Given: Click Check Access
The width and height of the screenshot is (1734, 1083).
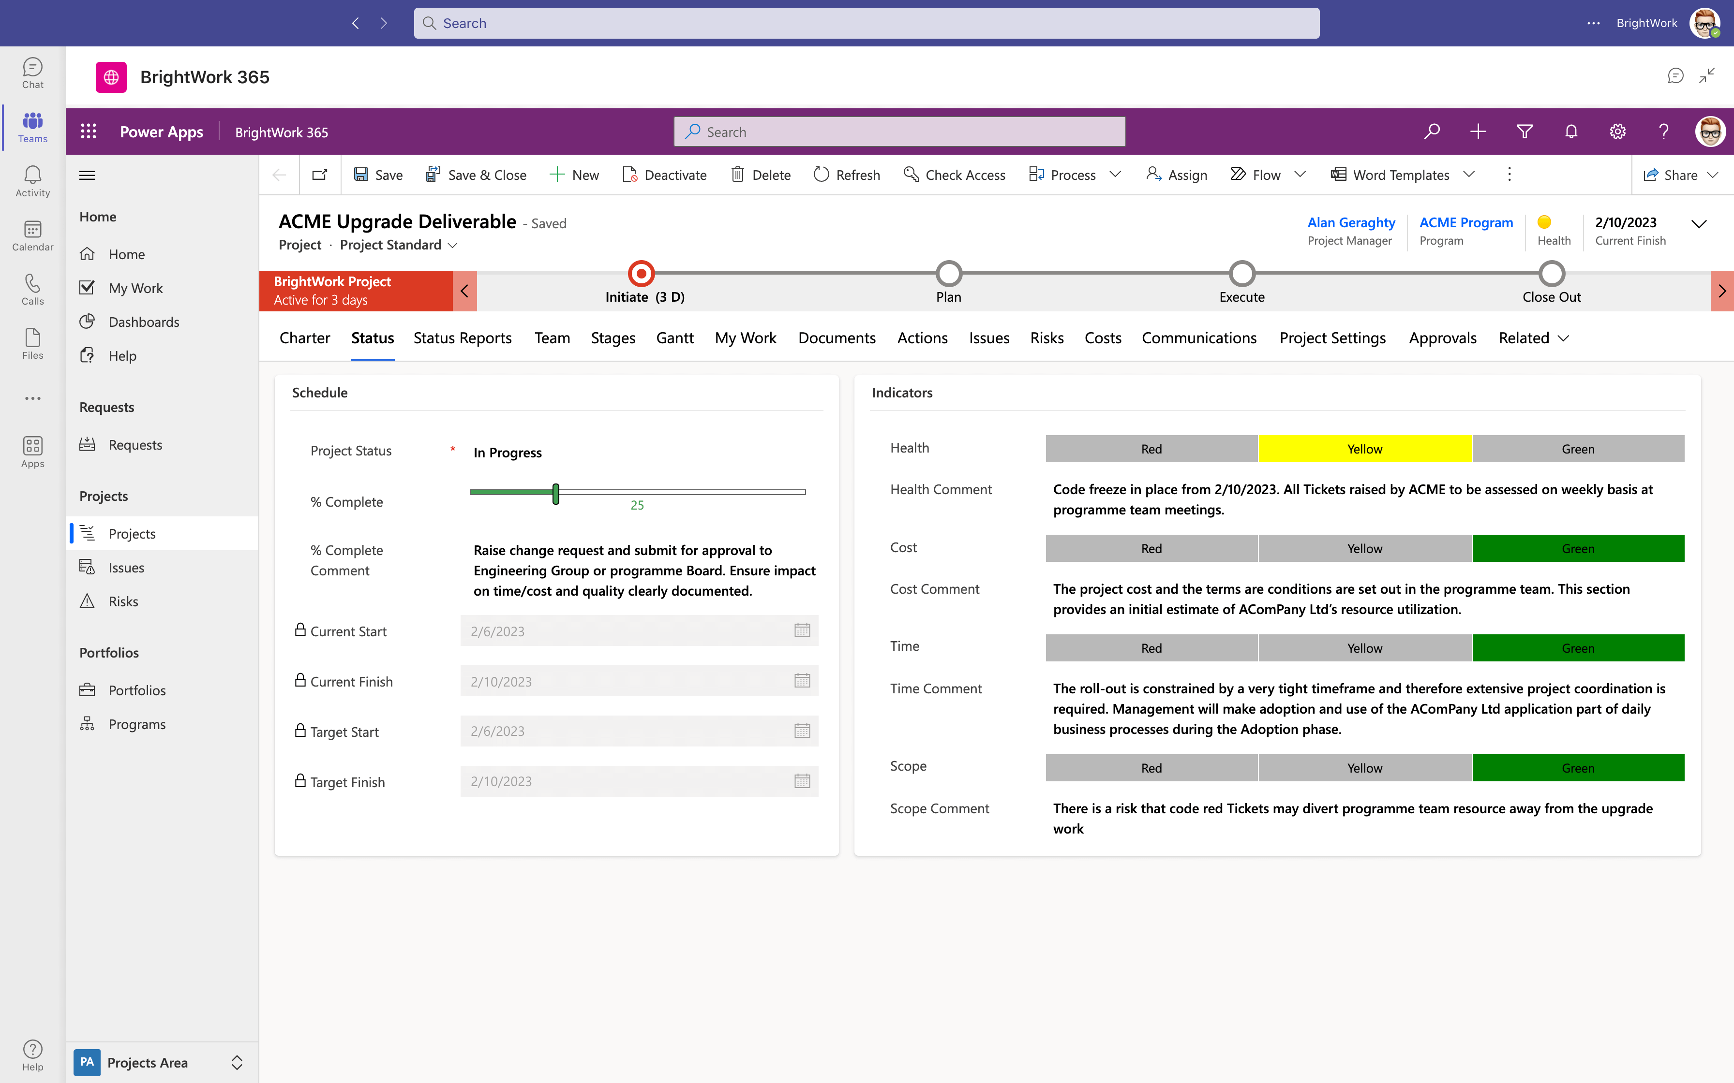Looking at the screenshot, I should [x=955, y=175].
